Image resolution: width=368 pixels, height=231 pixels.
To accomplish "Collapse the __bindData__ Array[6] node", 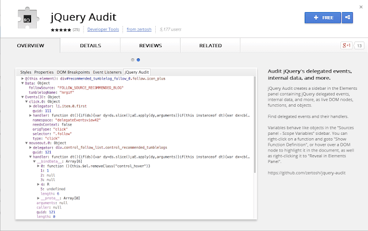I will [34, 161].
